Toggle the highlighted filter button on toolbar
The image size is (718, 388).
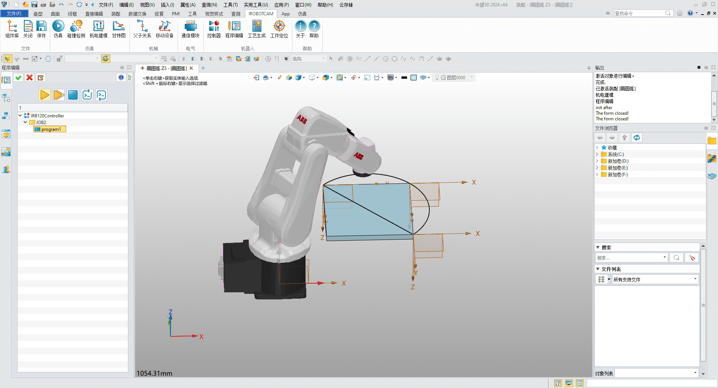coord(105,59)
